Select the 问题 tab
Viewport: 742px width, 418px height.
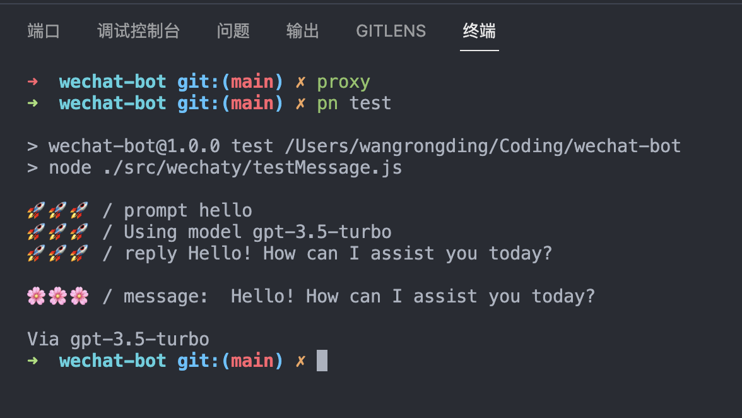point(233,31)
